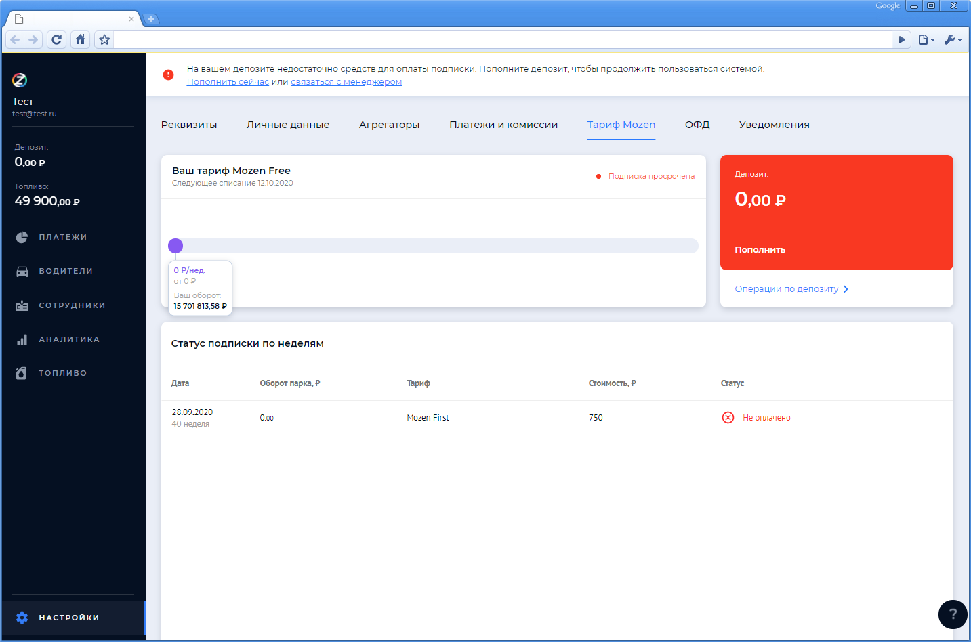Open the browser home page

[81, 39]
